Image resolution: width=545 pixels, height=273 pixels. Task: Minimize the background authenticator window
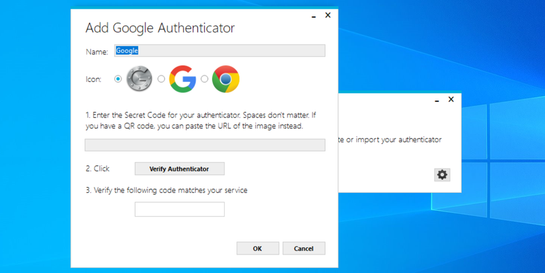[437, 100]
